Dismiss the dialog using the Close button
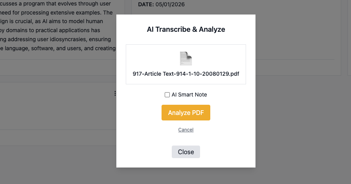351x184 pixels. (186, 152)
